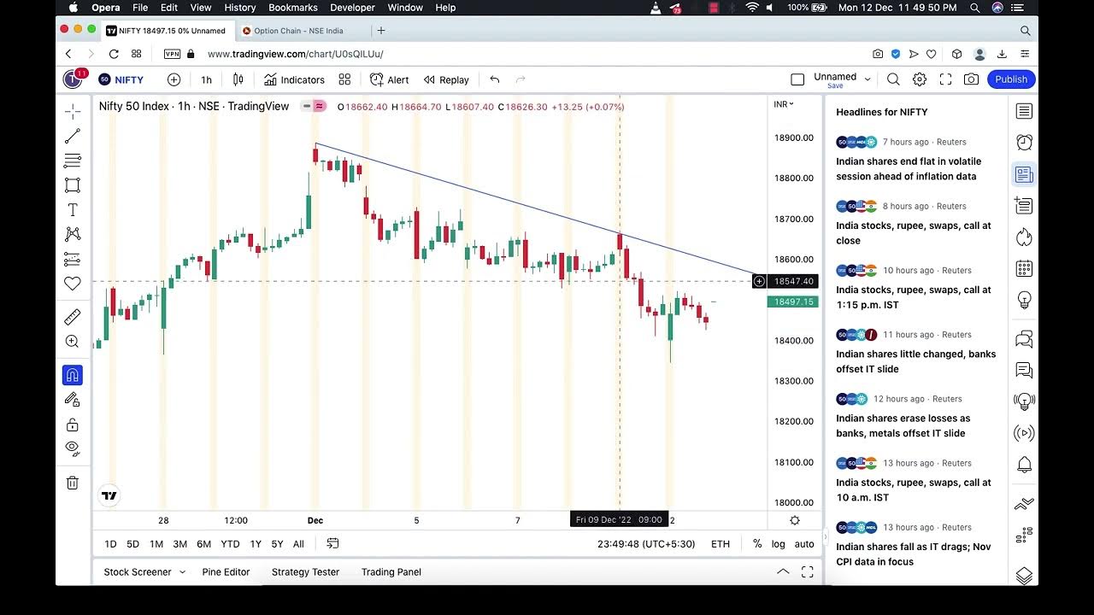Select the All date range
The width and height of the screenshot is (1094, 615).
(298, 544)
